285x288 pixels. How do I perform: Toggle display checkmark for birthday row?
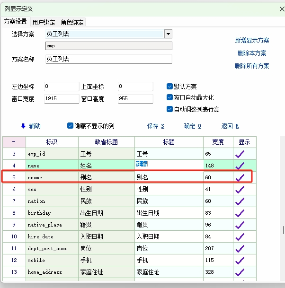click(240, 213)
